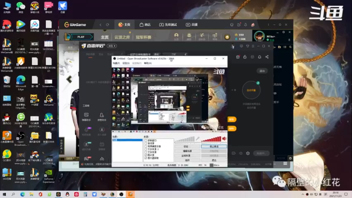Viewport: 352px width, 198px height.
Task: Click the left arrow on League client banner
Action: point(69,79)
